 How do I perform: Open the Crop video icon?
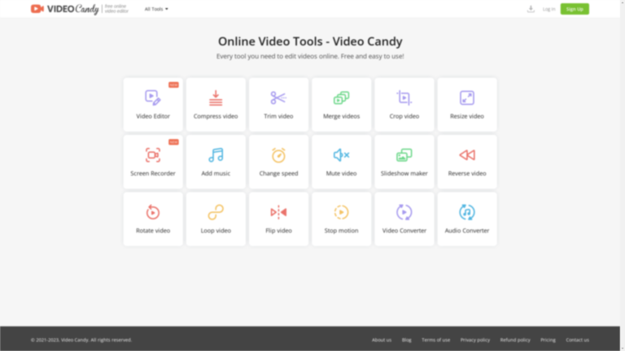[x=404, y=97]
